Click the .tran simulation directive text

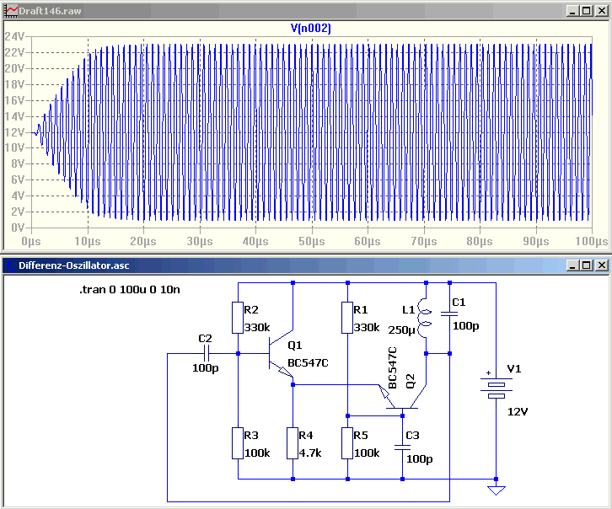[130, 289]
